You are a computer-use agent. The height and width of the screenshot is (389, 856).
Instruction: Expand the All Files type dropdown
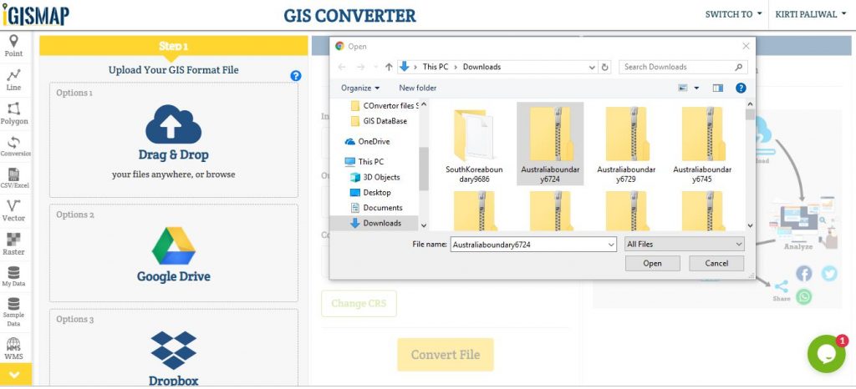(x=685, y=244)
